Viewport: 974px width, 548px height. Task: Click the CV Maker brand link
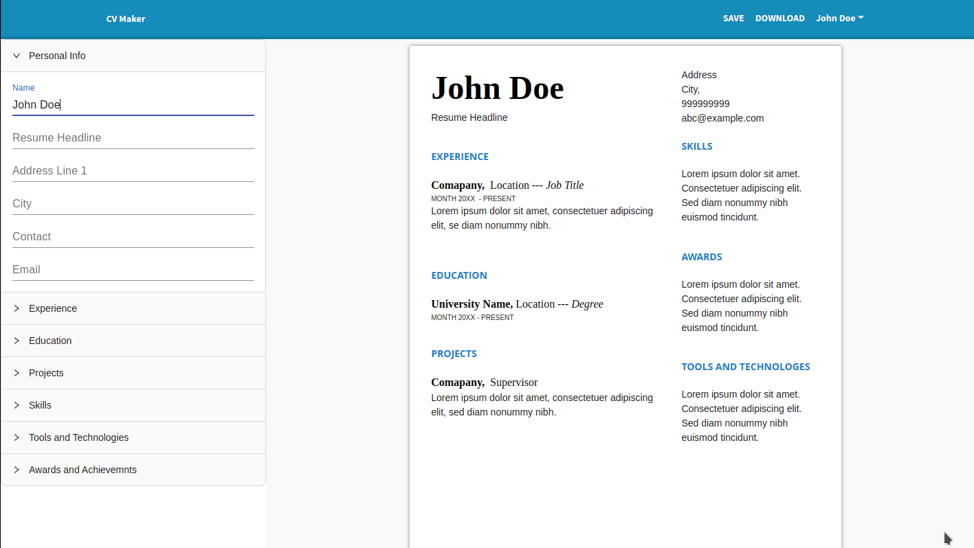[126, 19]
